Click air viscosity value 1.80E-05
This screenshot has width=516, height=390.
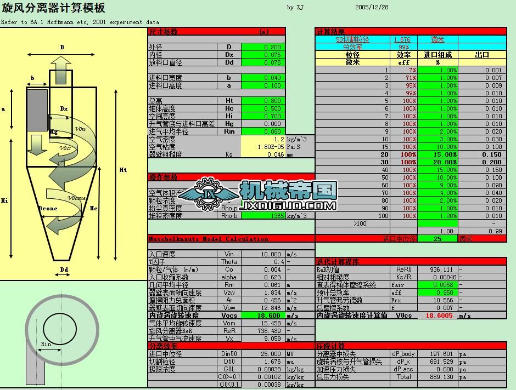(x=263, y=147)
